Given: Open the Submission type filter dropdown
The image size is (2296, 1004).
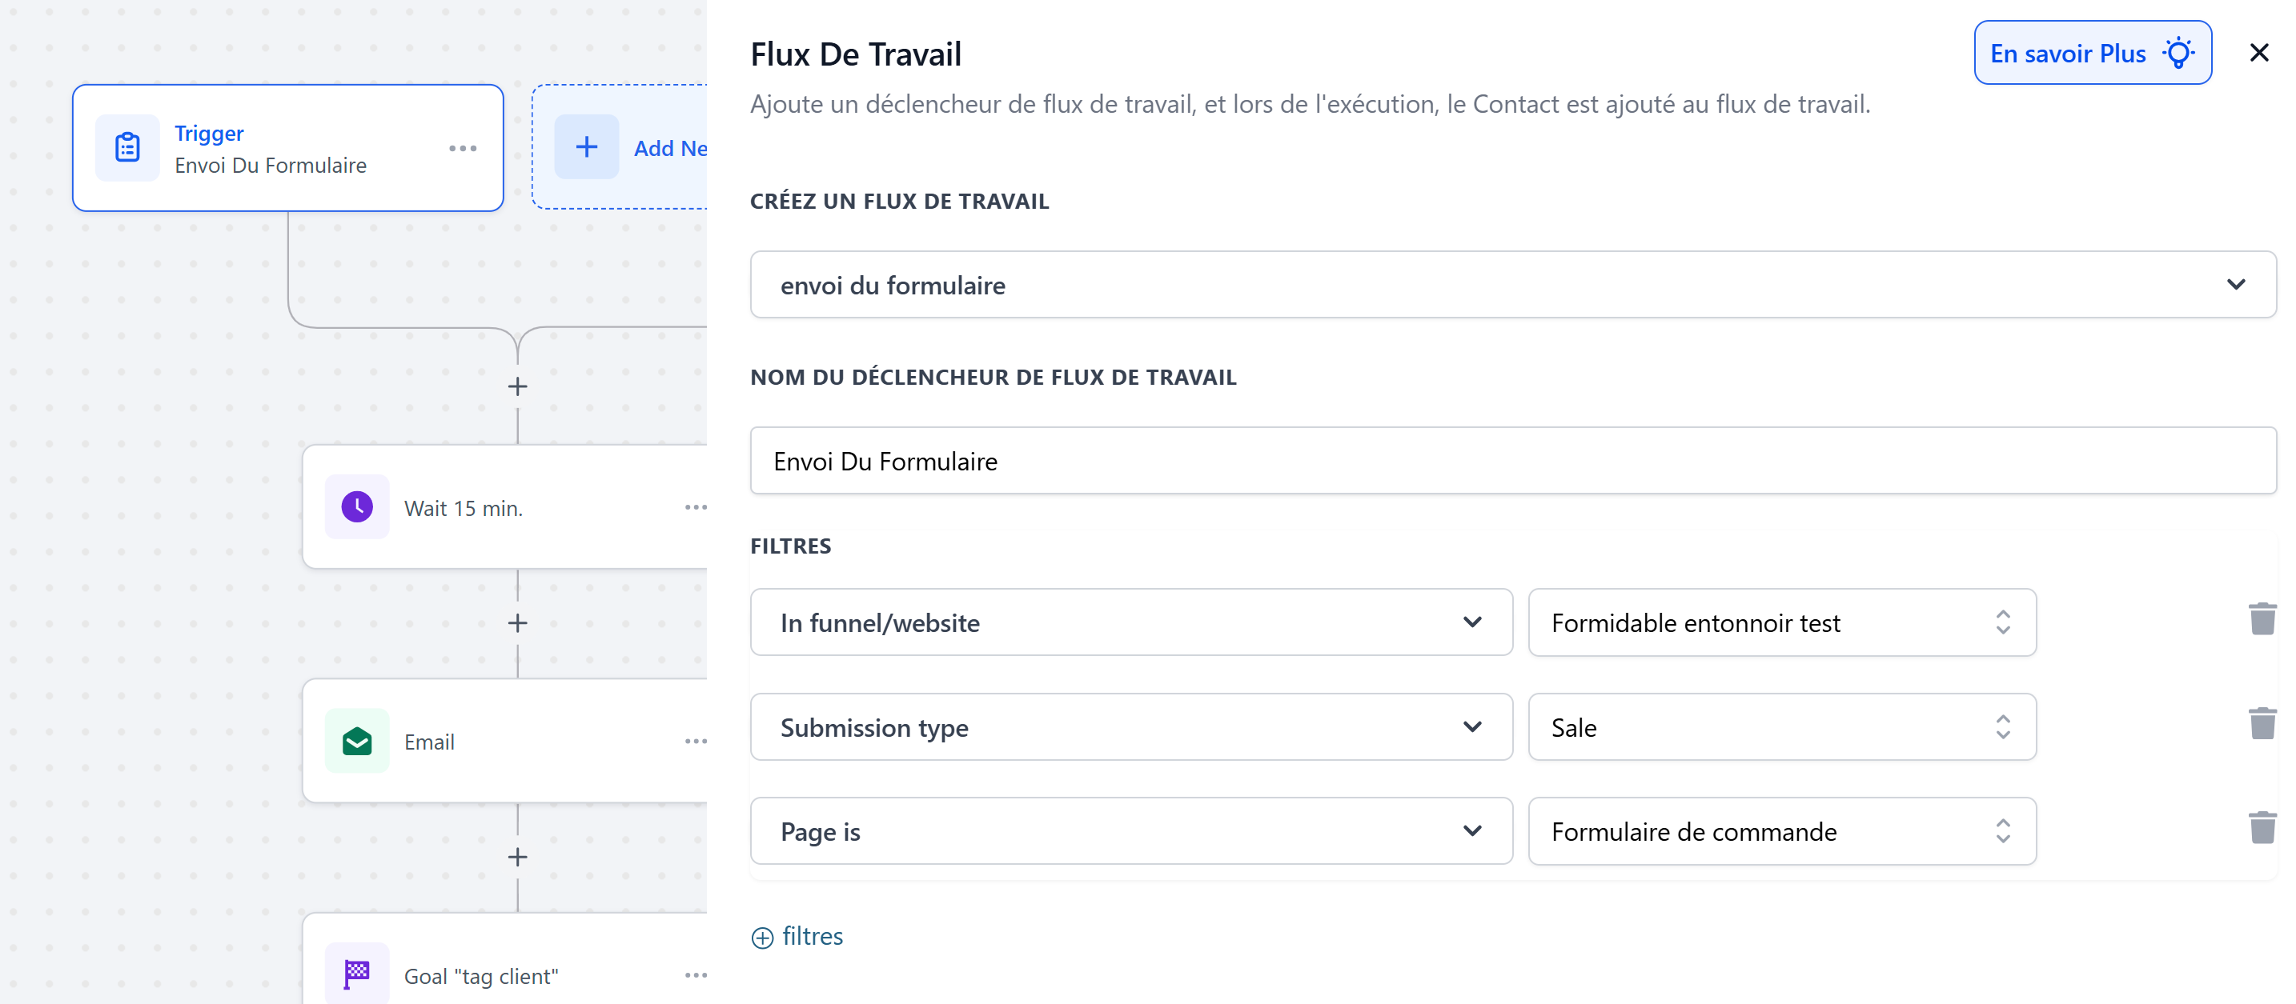Looking at the screenshot, I should point(1130,727).
